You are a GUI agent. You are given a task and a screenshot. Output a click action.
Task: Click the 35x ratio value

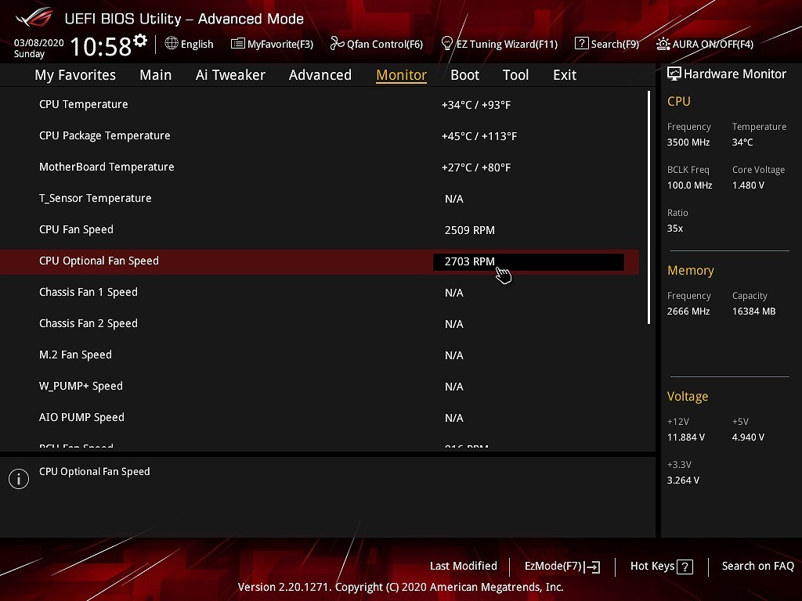(x=675, y=228)
